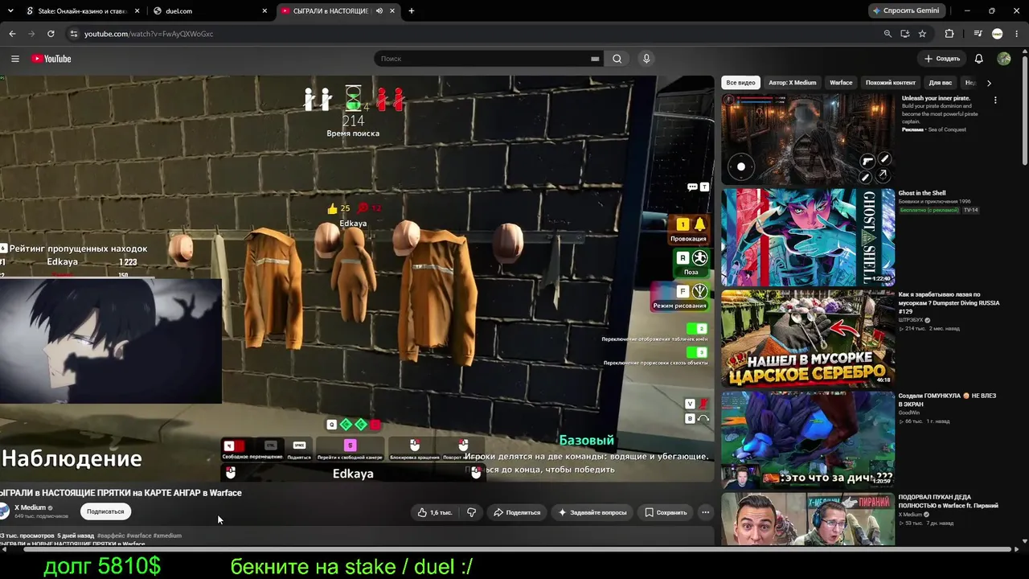
Task: Open a new browser tab
Action: tap(412, 11)
